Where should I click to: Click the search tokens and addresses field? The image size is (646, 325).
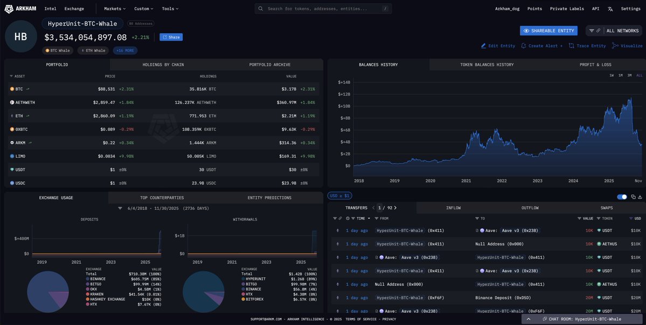323,9
